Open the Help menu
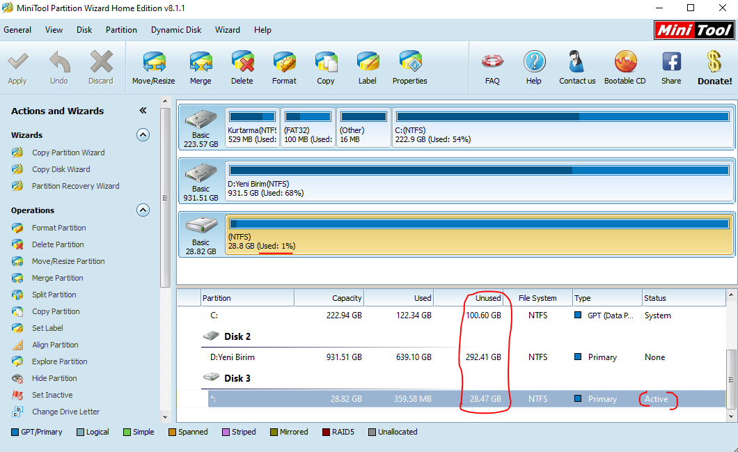This screenshot has height=452, width=738. tap(262, 30)
